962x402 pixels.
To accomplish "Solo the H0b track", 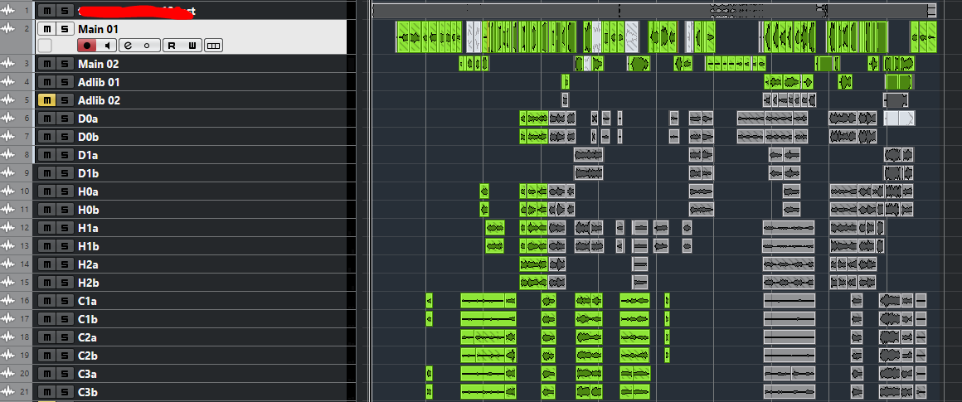I will point(65,210).
